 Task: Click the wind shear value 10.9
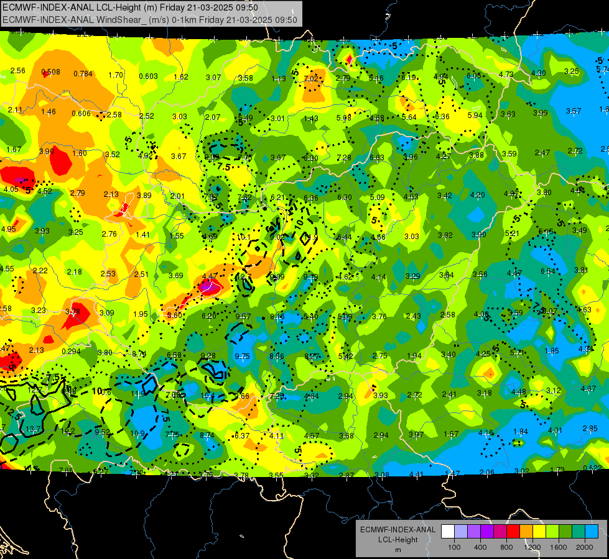[x=137, y=434]
